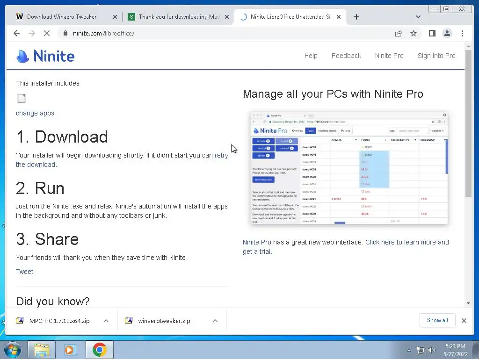Open the Windows Start menu
Viewport: 479px width, 359px height.
[x=13, y=350]
